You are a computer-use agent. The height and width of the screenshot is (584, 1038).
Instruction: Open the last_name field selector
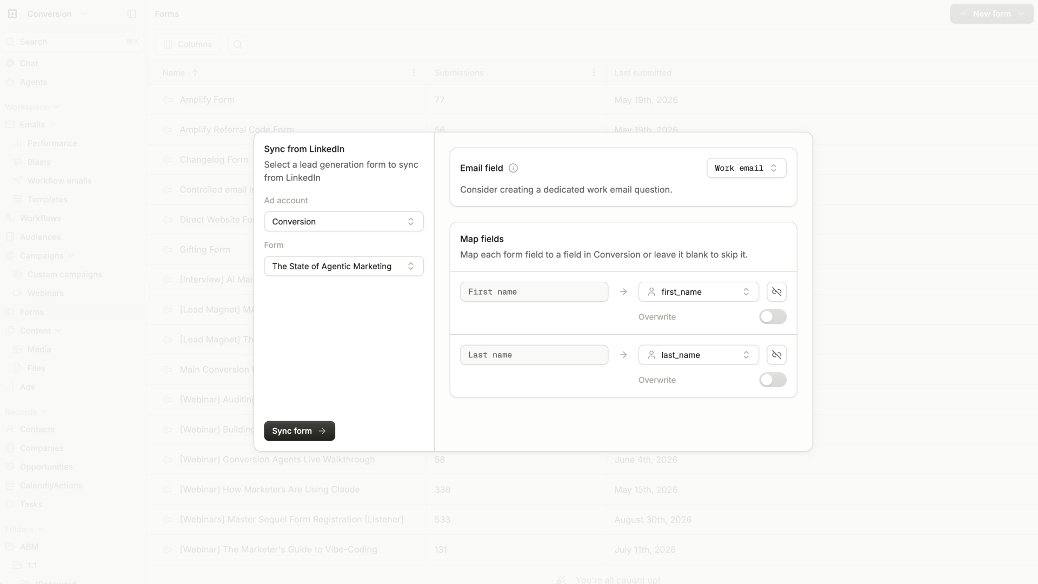pos(698,355)
